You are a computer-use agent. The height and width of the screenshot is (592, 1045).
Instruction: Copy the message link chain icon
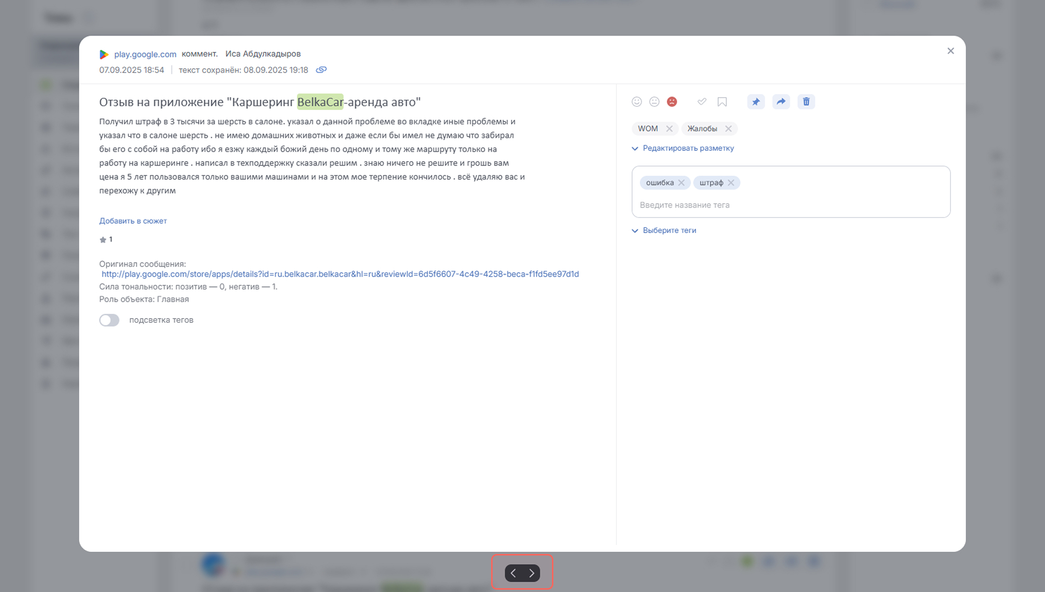click(321, 70)
